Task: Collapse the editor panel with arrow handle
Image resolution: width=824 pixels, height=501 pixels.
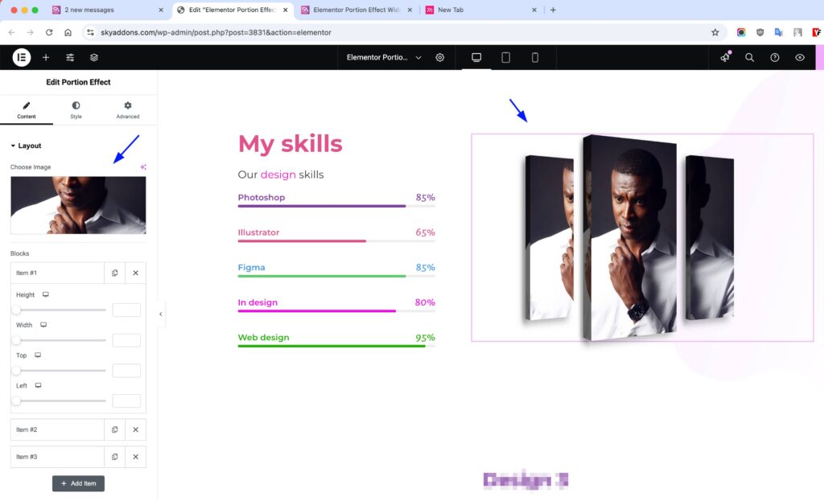Action: pos(161,314)
